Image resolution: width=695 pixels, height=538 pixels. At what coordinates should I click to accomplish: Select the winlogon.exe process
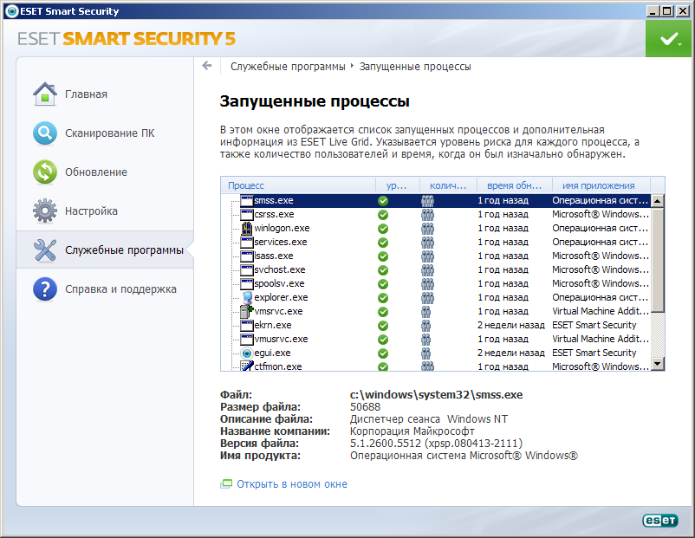tap(436, 228)
